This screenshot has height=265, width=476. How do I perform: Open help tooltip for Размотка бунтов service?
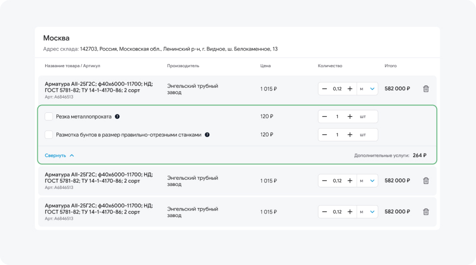coord(207,135)
